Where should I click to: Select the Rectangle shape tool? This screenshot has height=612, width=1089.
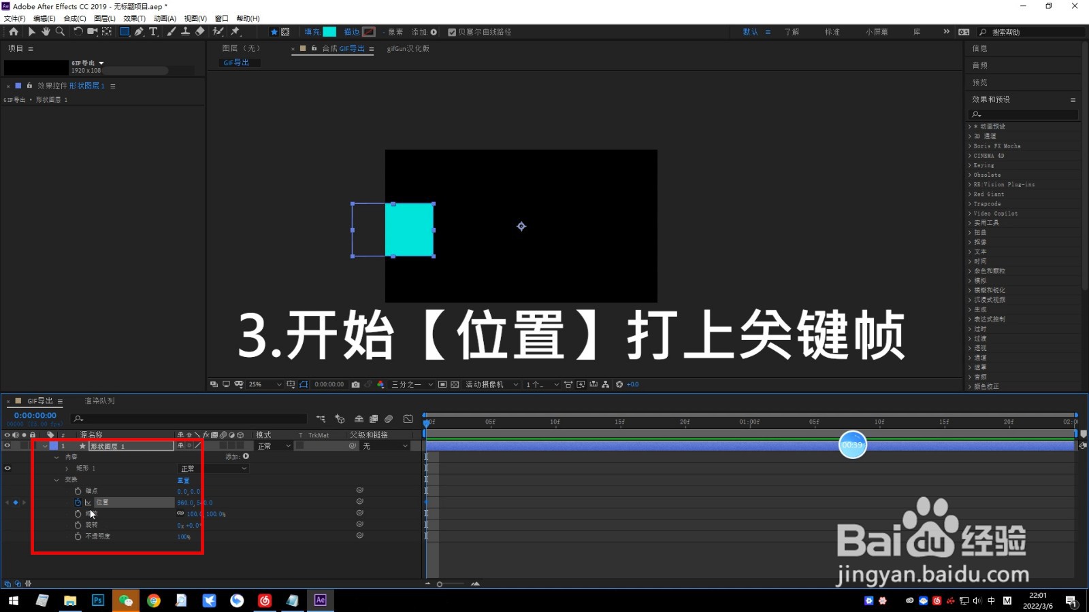pos(125,31)
